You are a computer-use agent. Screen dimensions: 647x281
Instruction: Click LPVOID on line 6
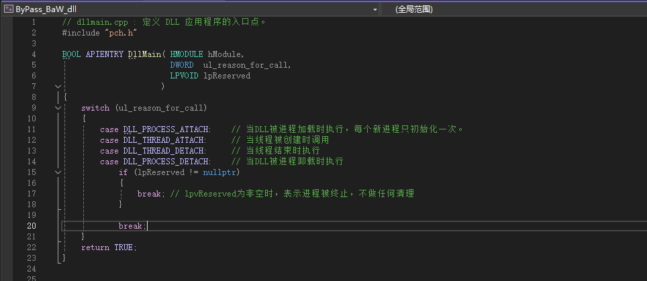coord(184,75)
